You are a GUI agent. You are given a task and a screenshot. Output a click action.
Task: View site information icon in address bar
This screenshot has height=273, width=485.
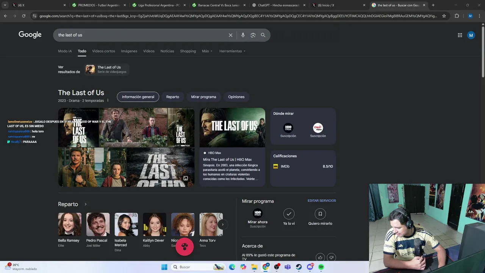click(34, 16)
